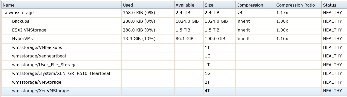Click HEALTHY status of HyperVMs
This screenshot has width=347, height=97.
pos(332,39)
